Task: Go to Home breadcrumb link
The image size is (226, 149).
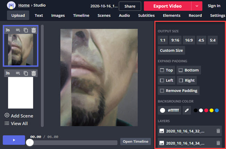Action: point(24,5)
